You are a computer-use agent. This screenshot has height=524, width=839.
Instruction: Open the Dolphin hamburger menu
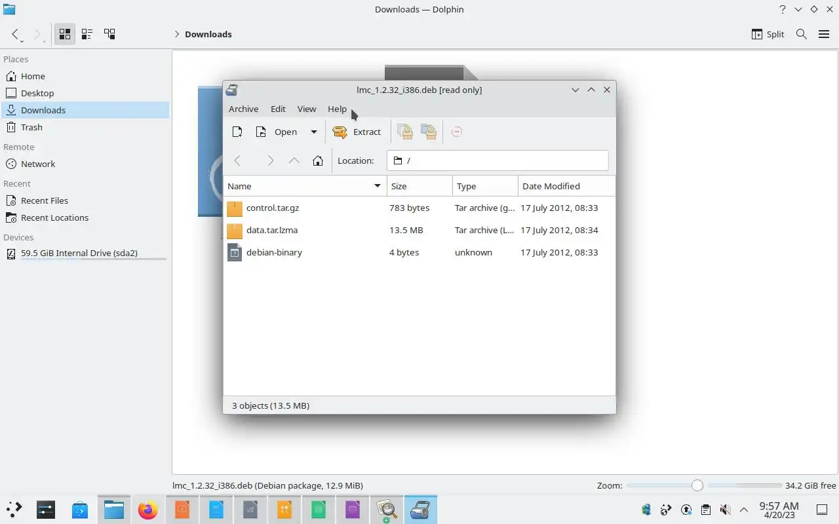click(x=824, y=34)
